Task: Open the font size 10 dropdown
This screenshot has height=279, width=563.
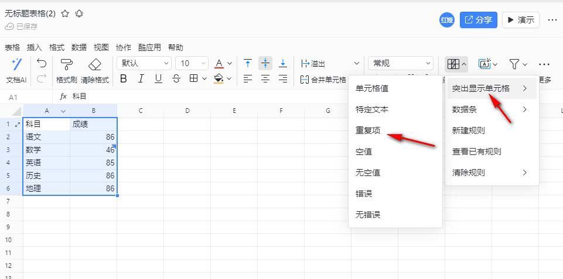Action: (x=193, y=63)
